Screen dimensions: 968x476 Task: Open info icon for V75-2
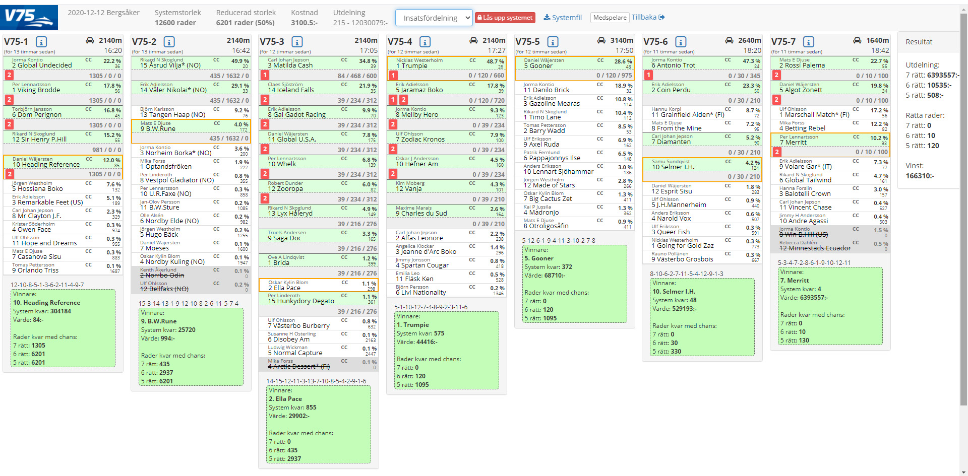(169, 42)
